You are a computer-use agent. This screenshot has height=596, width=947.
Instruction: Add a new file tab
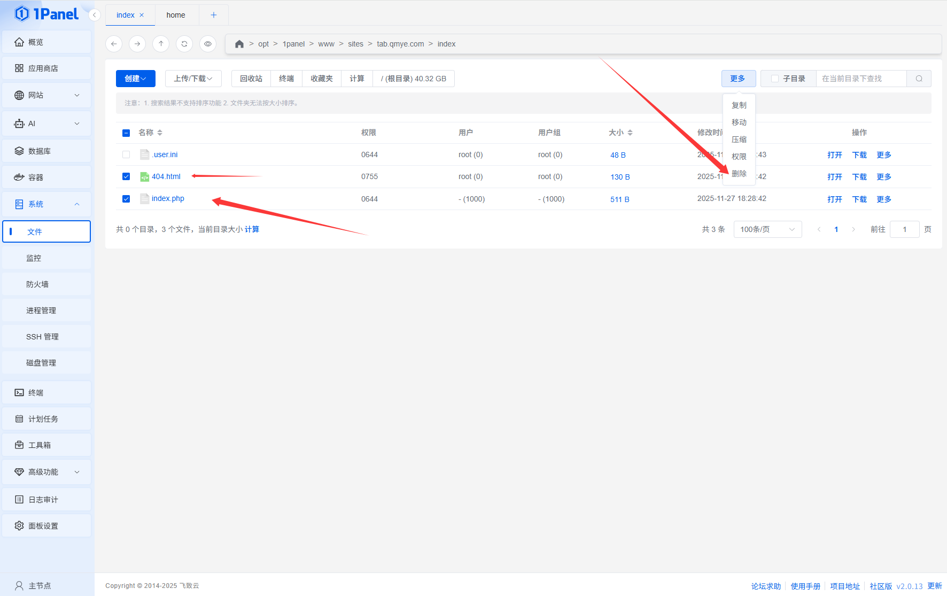[x=213, y=15]
